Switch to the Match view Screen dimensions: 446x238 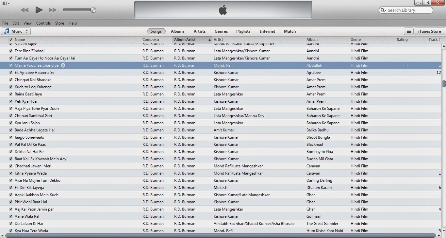pyautogui.click(x=290, y=31)
